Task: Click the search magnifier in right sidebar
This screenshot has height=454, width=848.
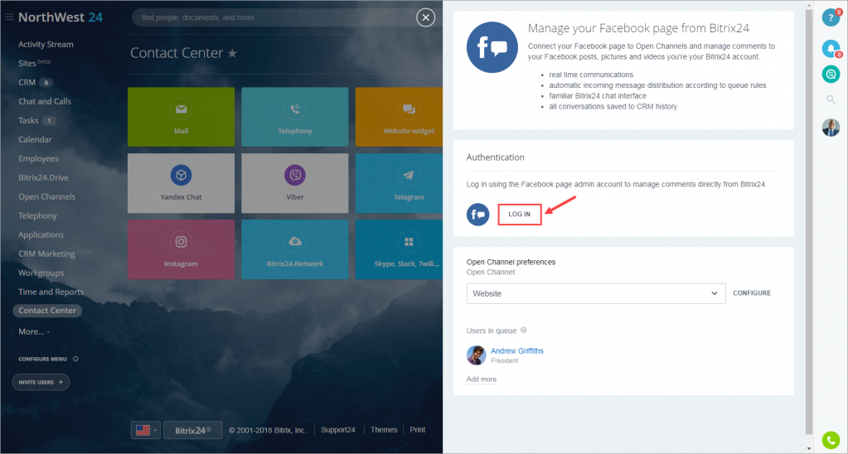Action: (x=831, y=99)
